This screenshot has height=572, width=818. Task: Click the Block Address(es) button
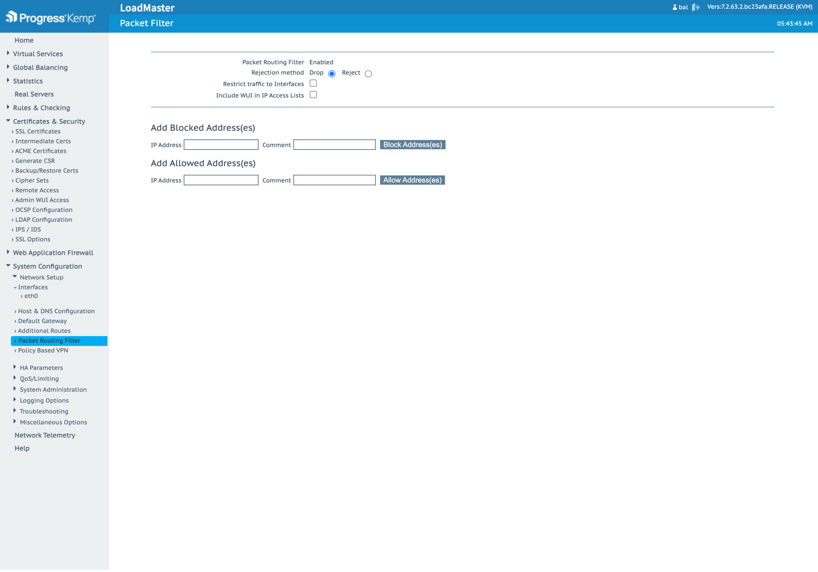(x=412, y=145)
